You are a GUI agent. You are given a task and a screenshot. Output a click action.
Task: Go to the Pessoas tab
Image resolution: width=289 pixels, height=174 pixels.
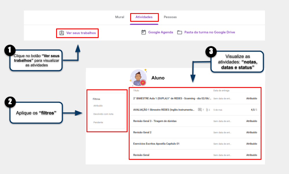(170, 17)
